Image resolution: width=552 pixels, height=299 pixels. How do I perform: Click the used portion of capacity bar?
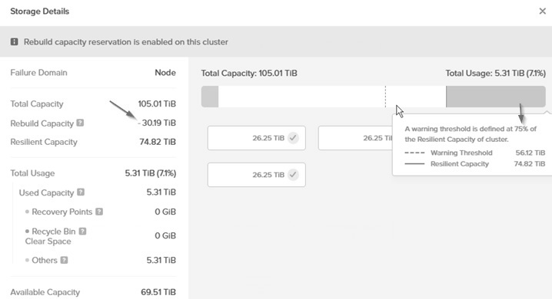210,97
